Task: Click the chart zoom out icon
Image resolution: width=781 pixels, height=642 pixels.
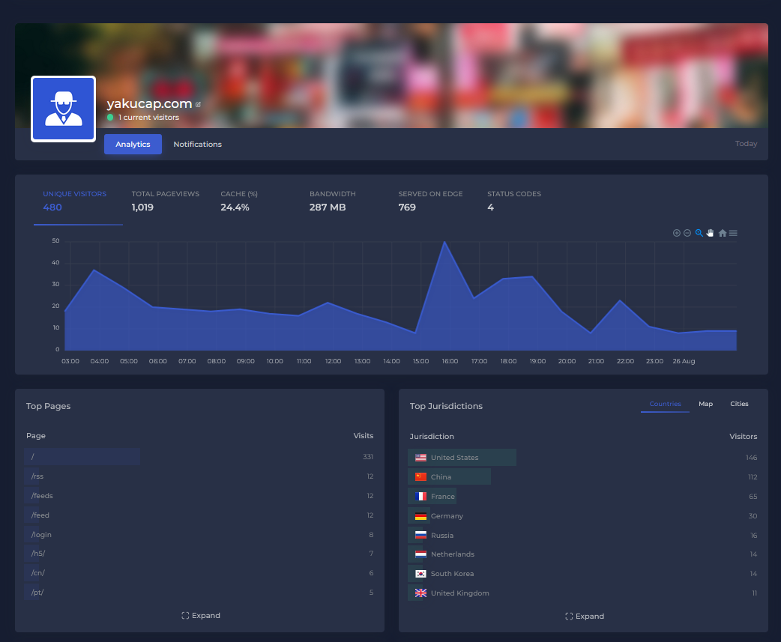Action: (687, 233)
